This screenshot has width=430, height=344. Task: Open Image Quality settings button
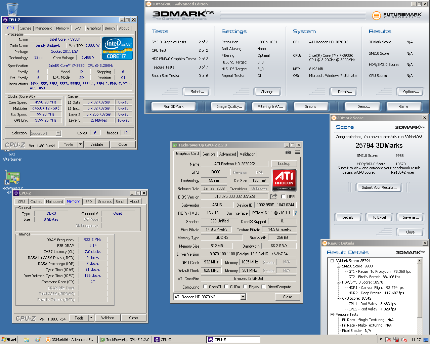tap(229, 106)
